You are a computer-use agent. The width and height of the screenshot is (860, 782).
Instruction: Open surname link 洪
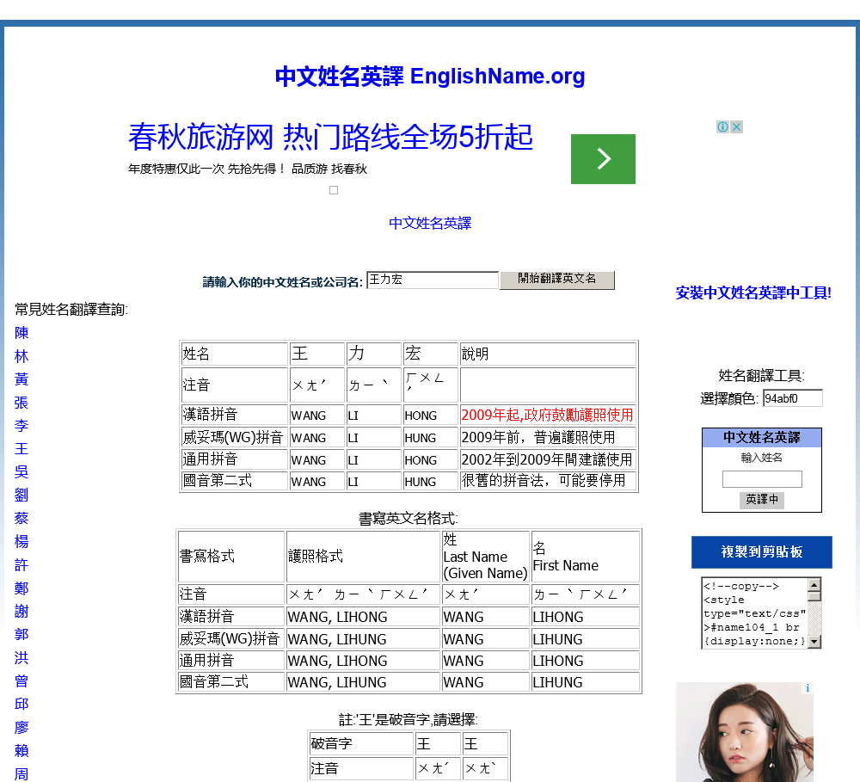pos(21,657)
